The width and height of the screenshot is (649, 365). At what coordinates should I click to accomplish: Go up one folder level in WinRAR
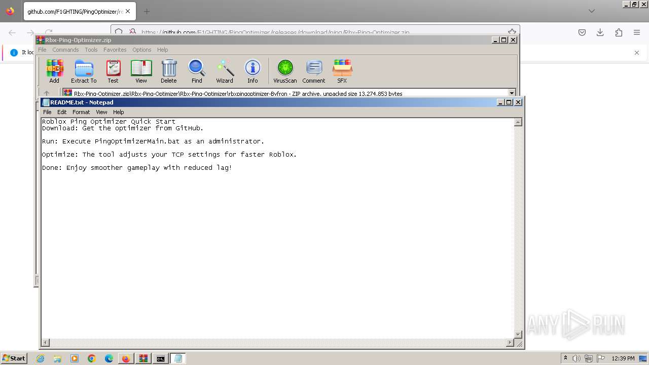pyautogui.click(x=47, y=93)
